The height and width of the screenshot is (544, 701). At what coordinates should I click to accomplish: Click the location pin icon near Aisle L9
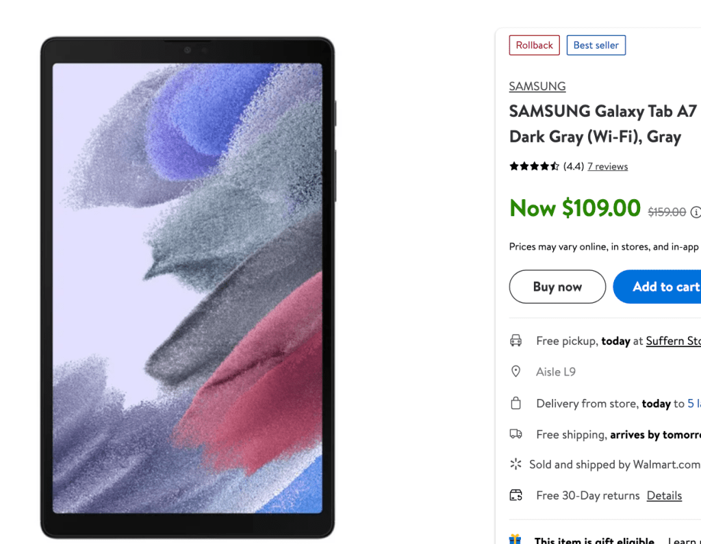click(x=516, y=372)
